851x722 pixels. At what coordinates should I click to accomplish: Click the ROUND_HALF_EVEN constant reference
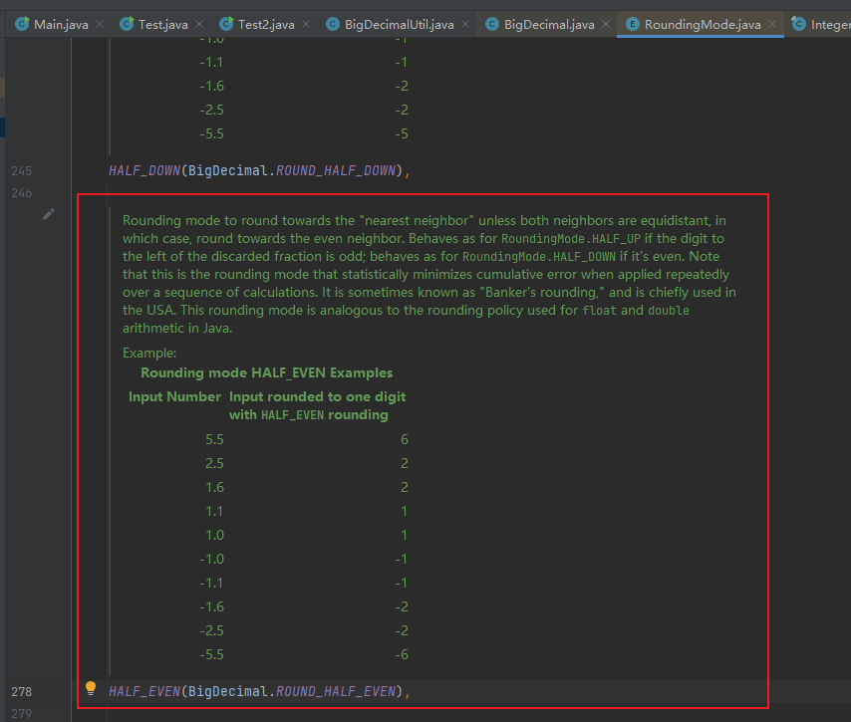pos(335,691)
